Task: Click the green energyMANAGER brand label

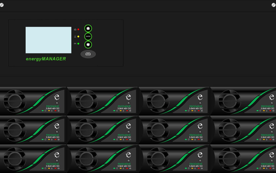Action: coord(46,59)
